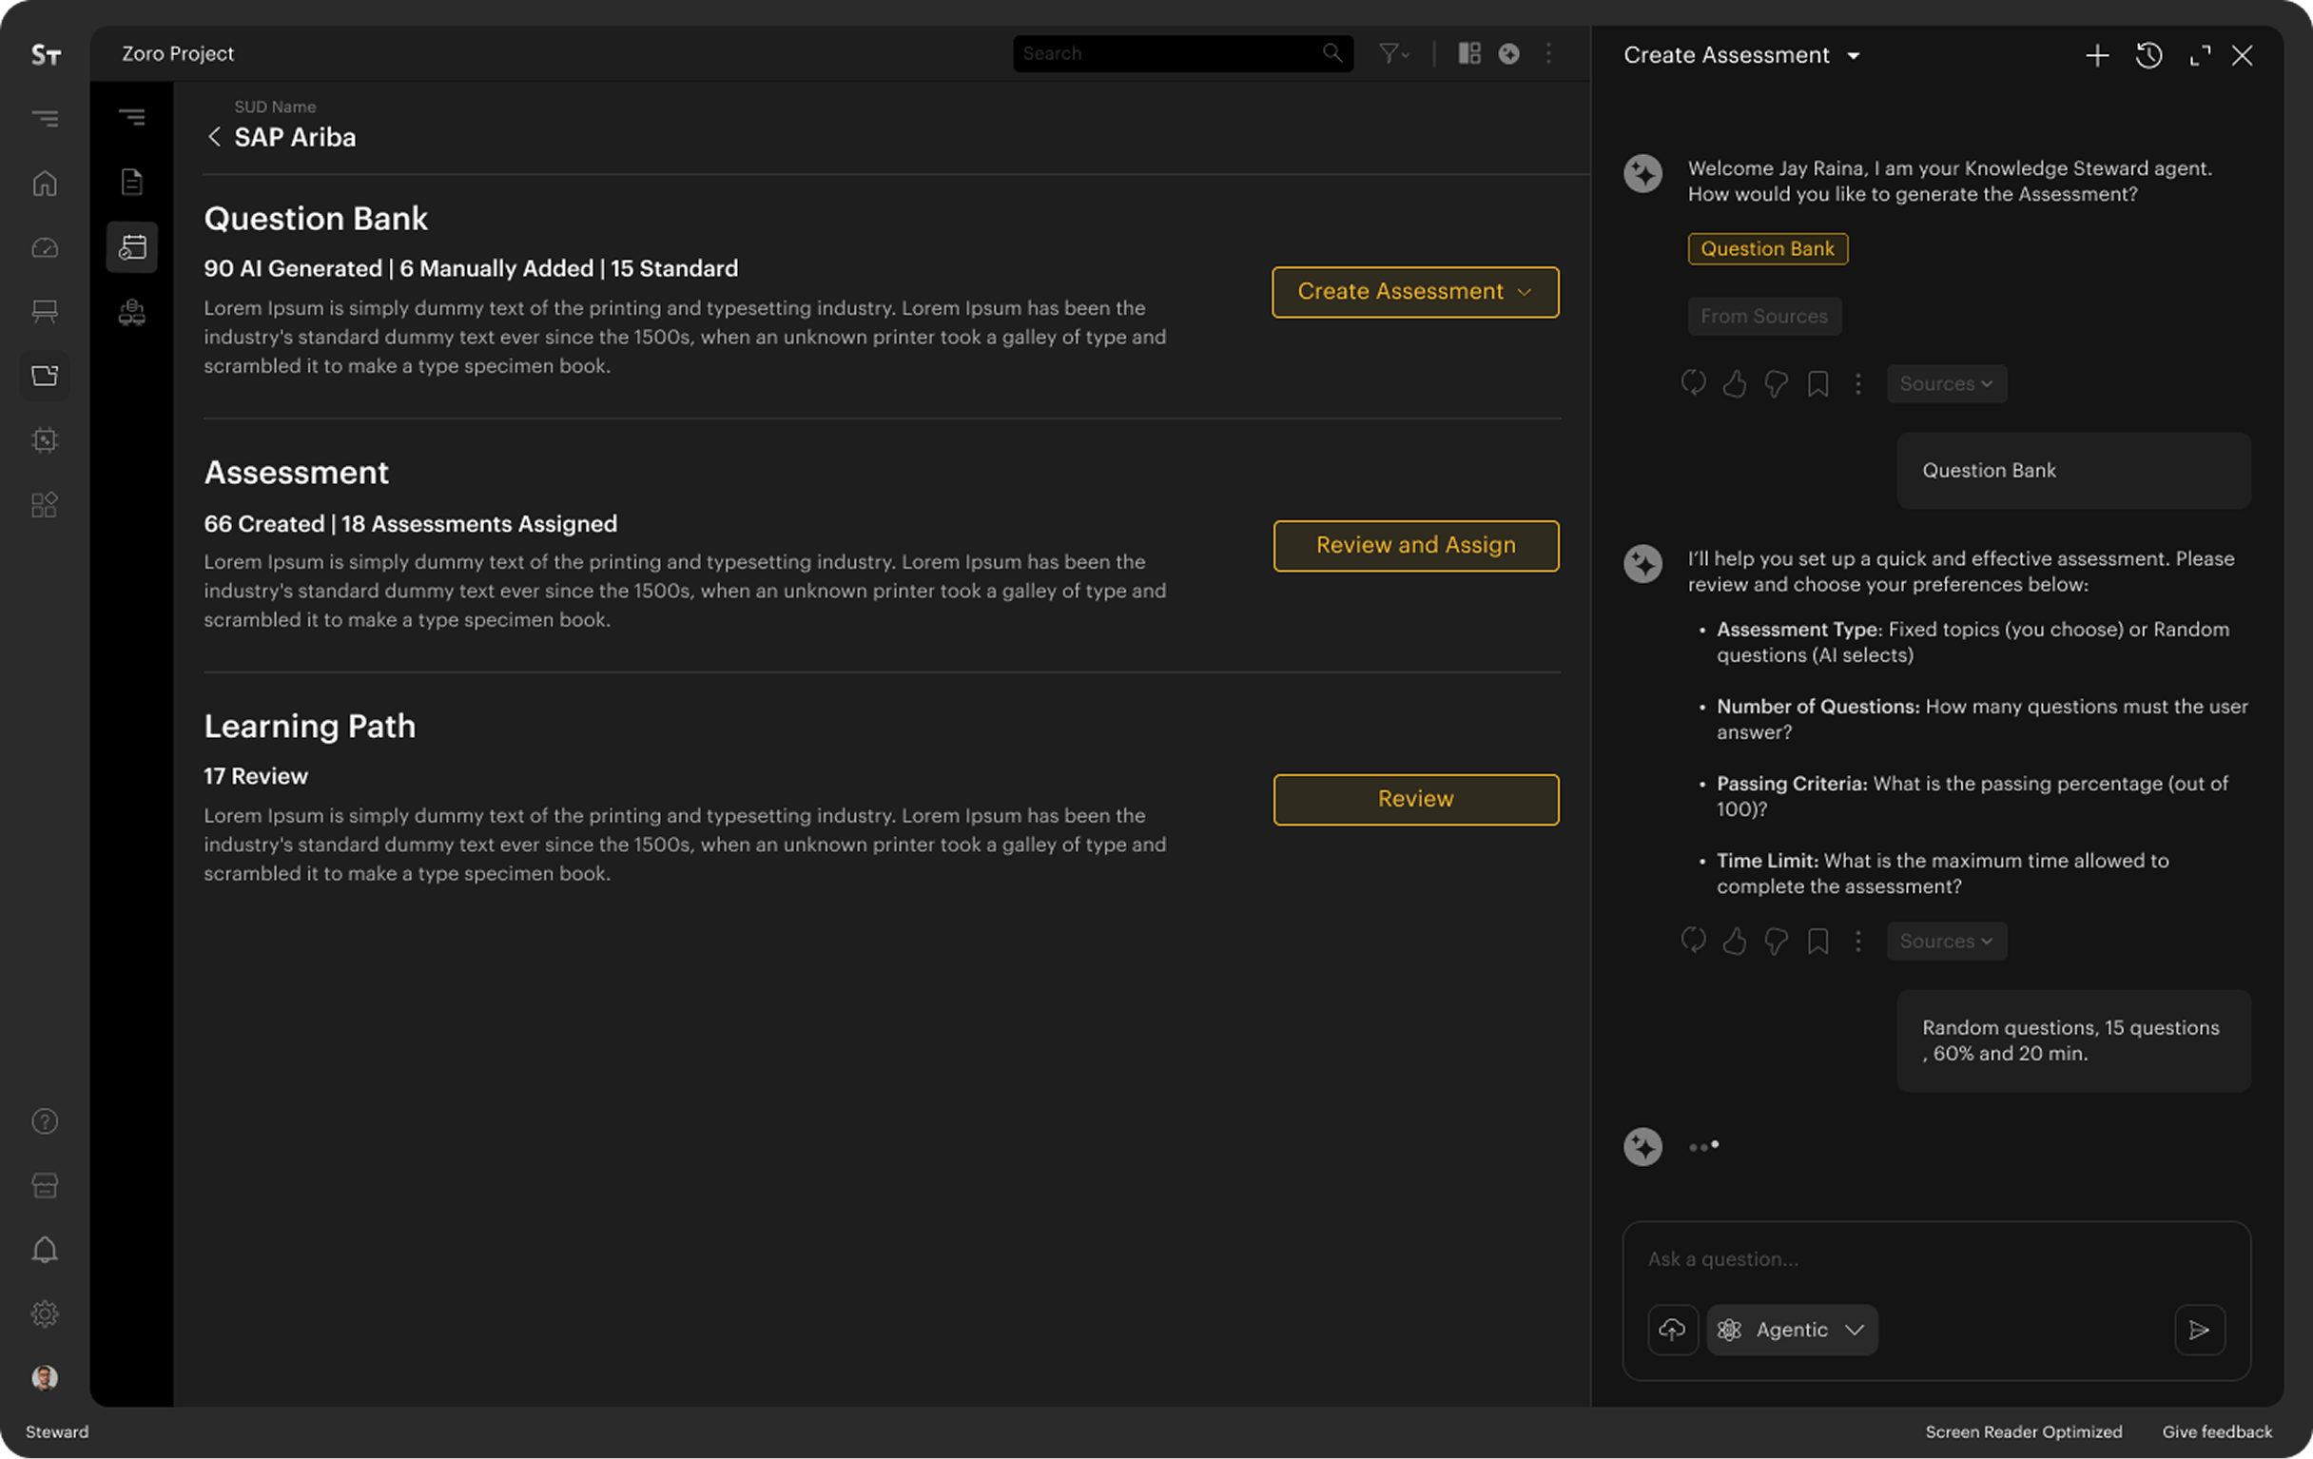Expand the Create Assessment dropdown button
The width and height of the screenshot is (2313, 1459).
pyautogui.click(x=1415, y=292)
